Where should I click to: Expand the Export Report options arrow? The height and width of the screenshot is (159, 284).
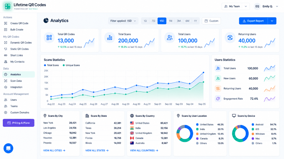[272, 21]
